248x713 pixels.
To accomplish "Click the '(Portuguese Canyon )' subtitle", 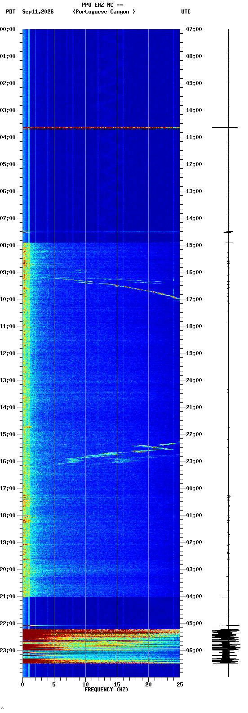I will click(x=104, y=12).
